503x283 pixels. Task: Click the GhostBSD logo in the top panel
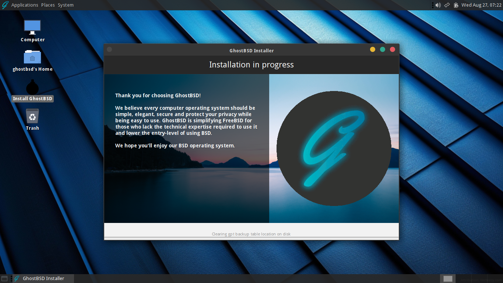[5, 5]
